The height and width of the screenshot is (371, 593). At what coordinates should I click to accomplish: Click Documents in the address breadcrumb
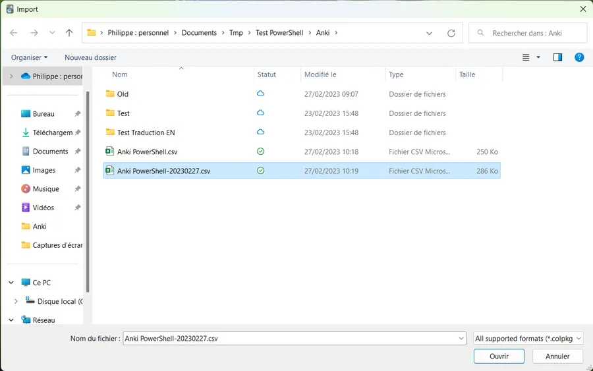pyautogui.click(x=199, y=33)
